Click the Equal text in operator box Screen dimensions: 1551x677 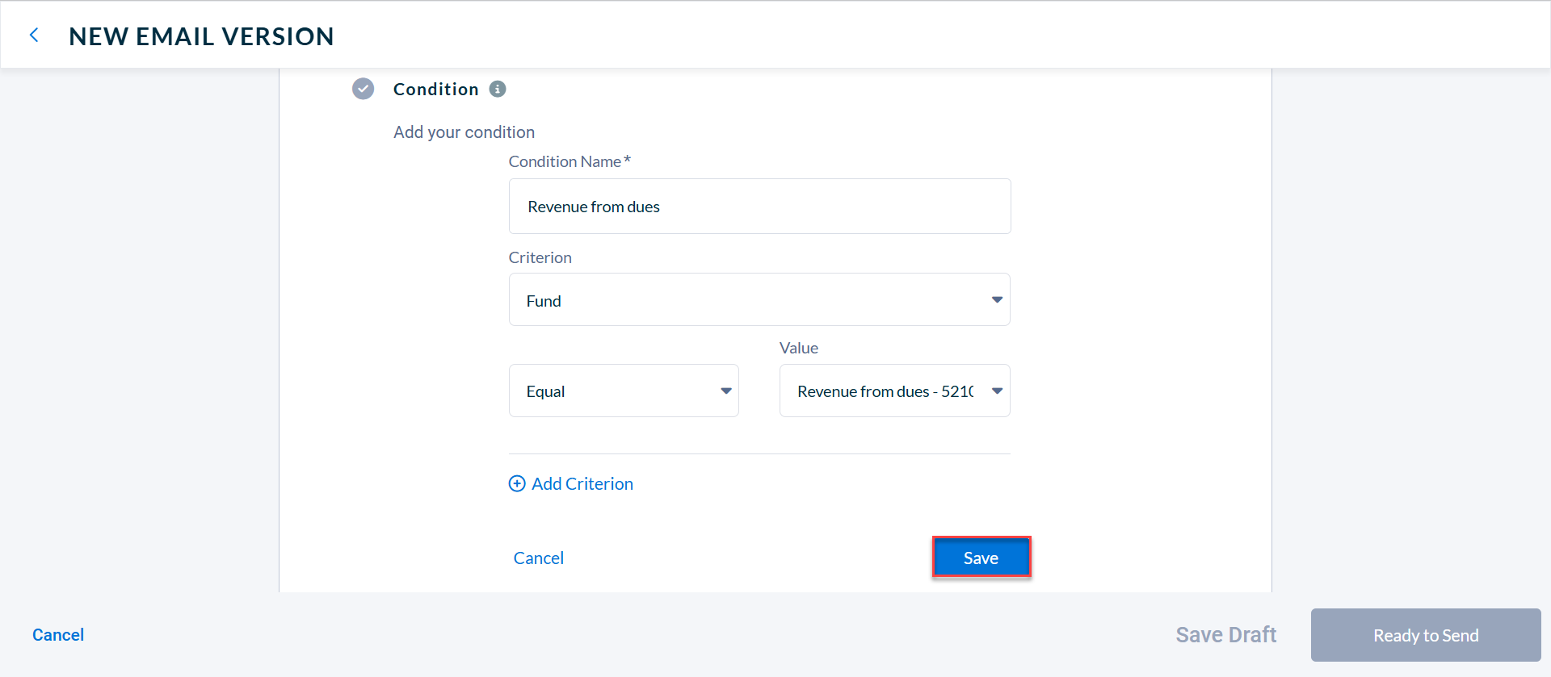click(x=545, y=391)
